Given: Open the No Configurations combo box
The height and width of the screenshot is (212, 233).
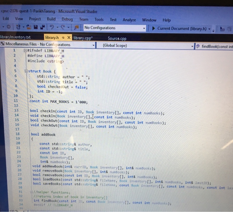Looking at the screenshot, I should (115, 28).
